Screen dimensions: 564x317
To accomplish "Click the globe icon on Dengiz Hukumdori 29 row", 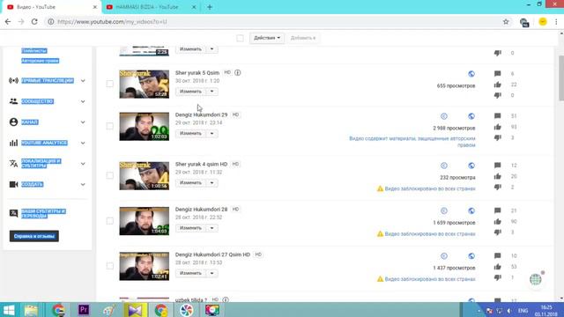I will (x=471, y=116).
